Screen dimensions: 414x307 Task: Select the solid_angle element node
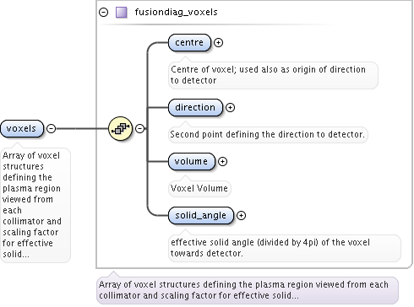pos(201,215)
